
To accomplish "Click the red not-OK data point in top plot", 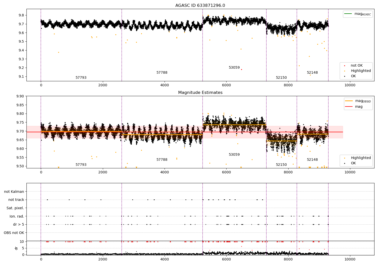I will pos(241,69).
